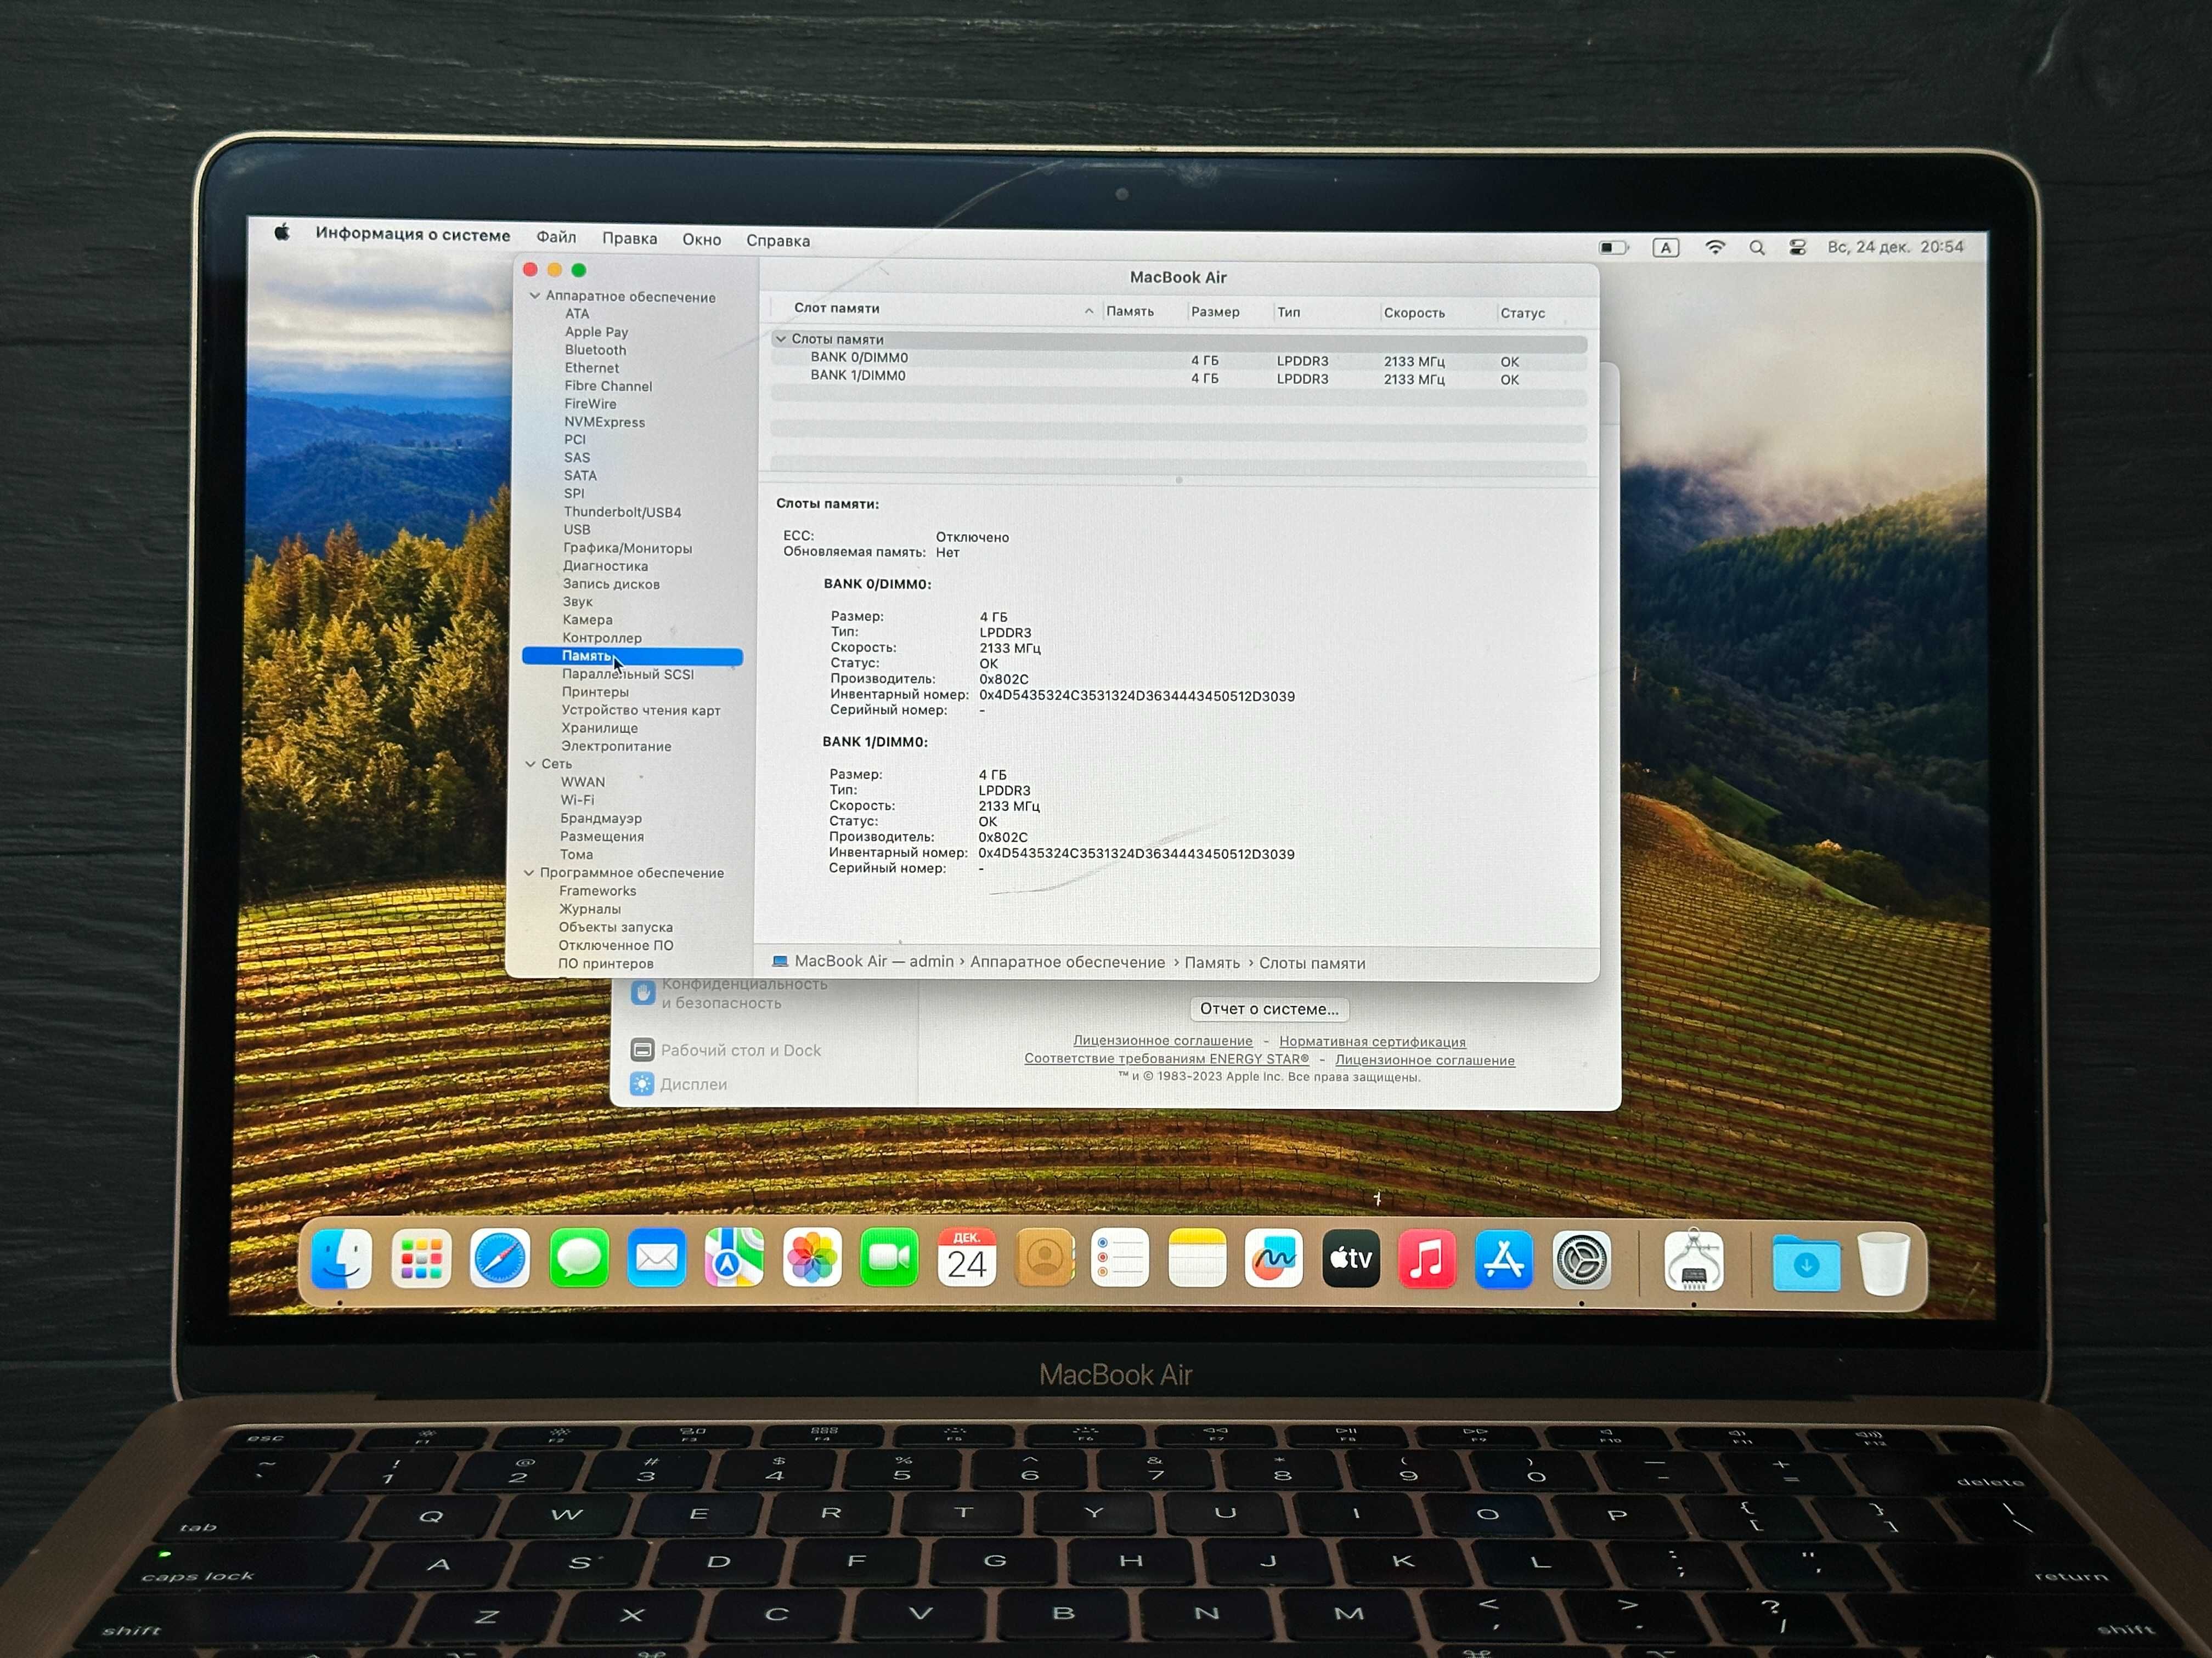The height and width of the screenshot is (1658, 2212).
Task: Open the Trash in the Dock
Action: [1885, 1264]
